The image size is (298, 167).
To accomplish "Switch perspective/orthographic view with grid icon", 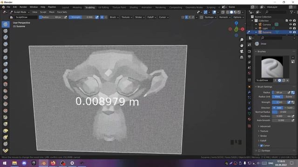I will coord(242,57).
